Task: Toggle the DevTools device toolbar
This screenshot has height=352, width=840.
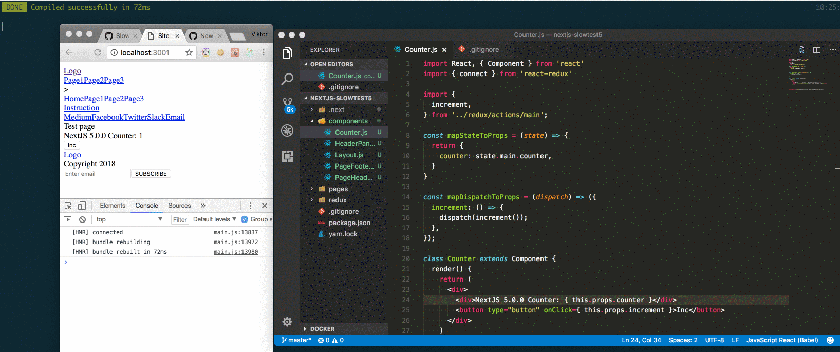Action: (82, 206)
